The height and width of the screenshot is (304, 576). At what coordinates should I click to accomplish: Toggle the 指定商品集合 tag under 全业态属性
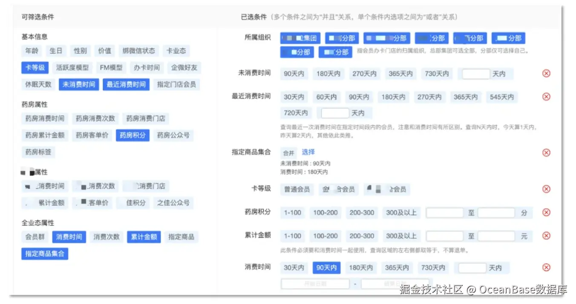point(45,253)
